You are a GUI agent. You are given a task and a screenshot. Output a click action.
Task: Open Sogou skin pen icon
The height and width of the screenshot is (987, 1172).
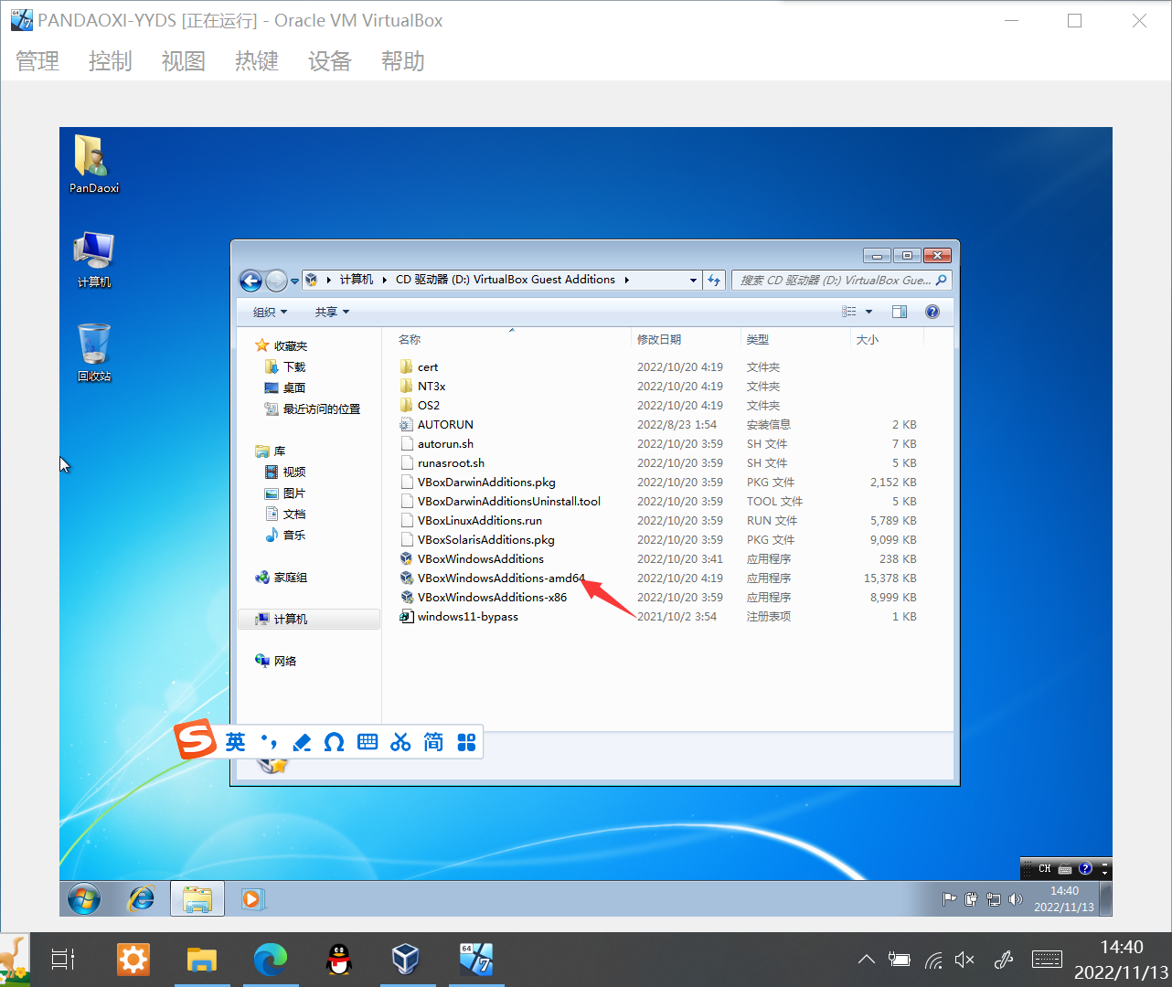point(302,742)
